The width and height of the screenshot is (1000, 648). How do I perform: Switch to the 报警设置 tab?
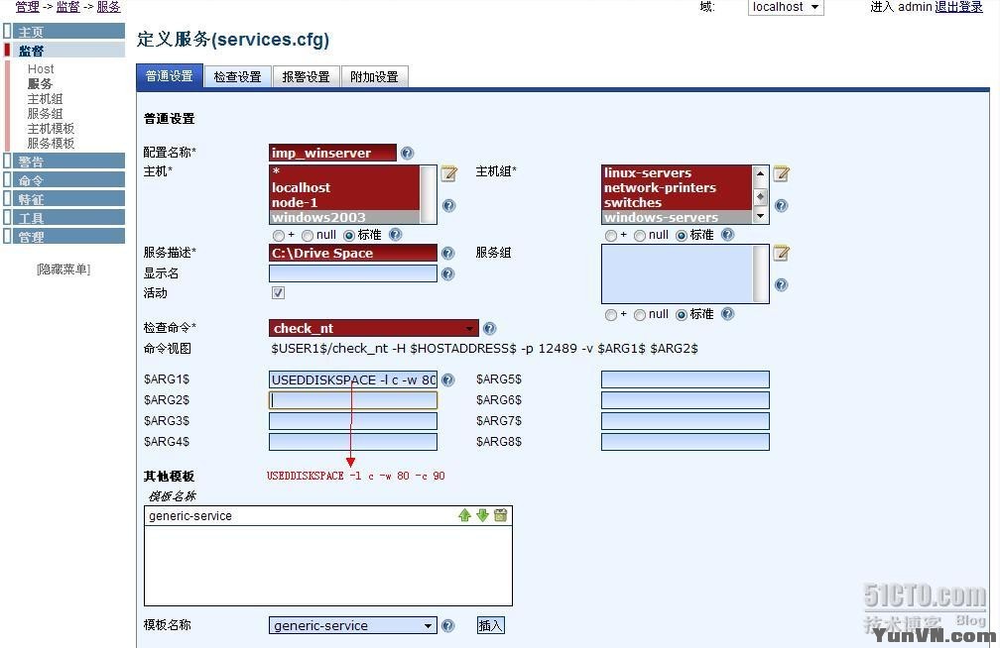307,76
